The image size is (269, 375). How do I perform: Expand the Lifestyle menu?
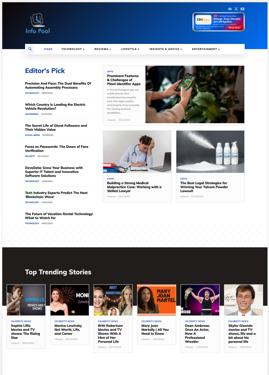point(130,49)
